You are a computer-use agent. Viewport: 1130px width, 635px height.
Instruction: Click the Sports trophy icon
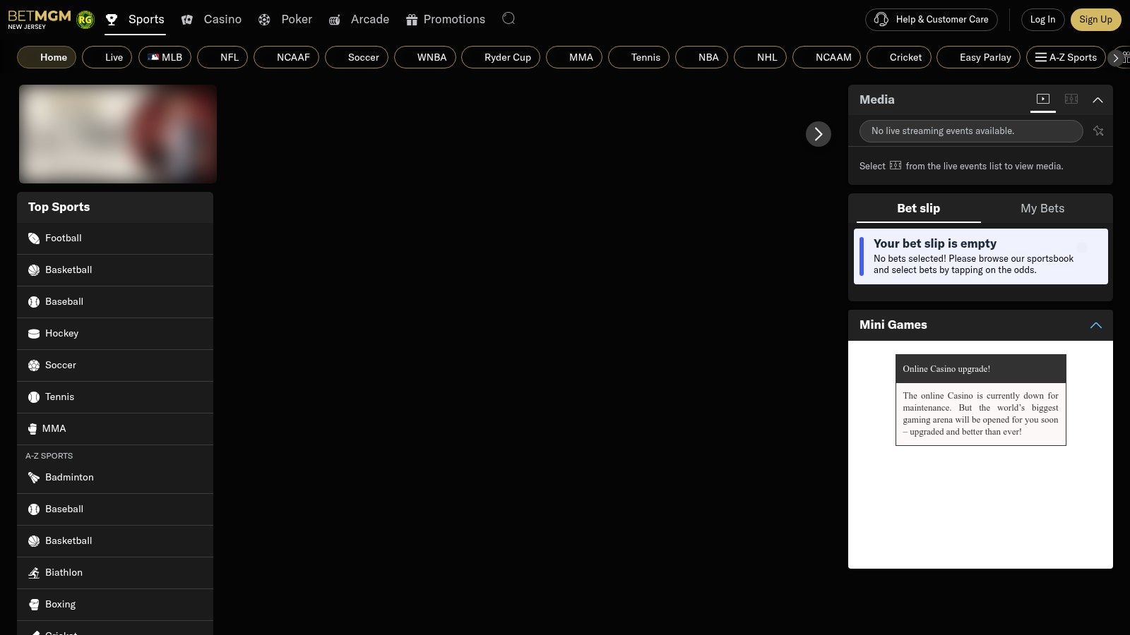[112, 20]
